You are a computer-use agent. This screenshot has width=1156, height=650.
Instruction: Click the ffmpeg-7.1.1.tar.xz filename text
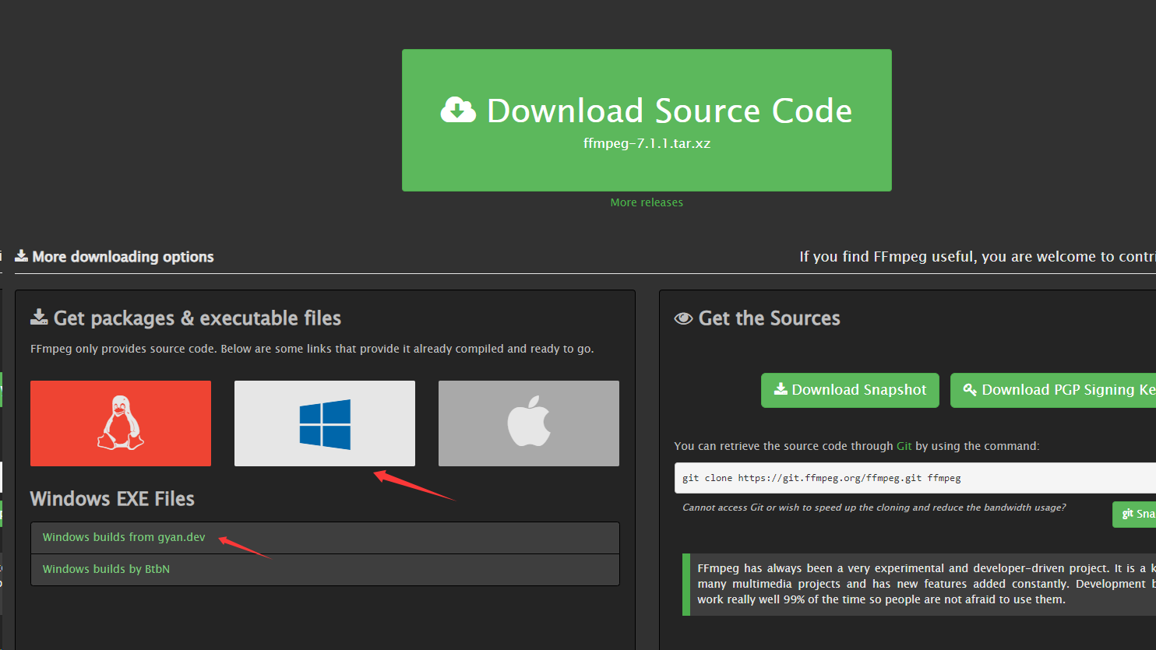point(647,143)
